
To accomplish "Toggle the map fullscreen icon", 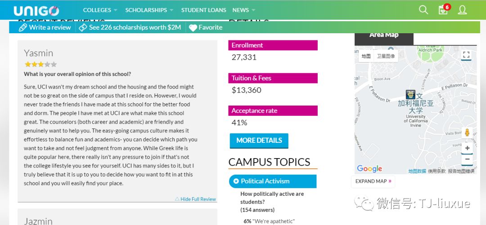I will 466,55.
